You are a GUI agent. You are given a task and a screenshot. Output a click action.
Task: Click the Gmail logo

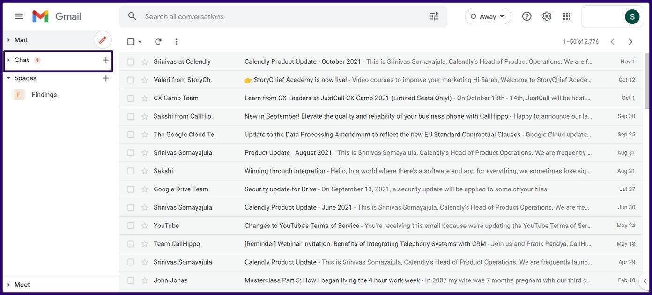(x=57, y=16)
